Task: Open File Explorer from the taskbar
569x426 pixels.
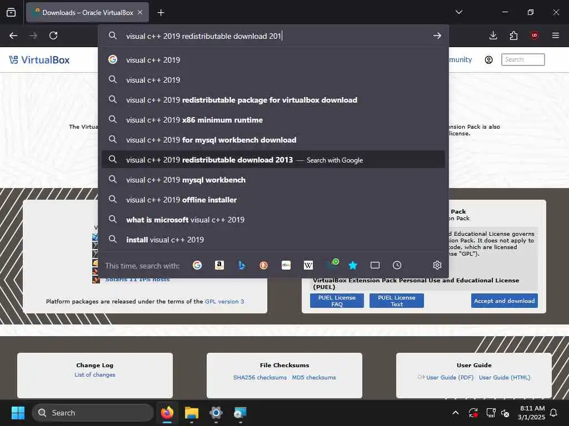Action: (191, 413)
